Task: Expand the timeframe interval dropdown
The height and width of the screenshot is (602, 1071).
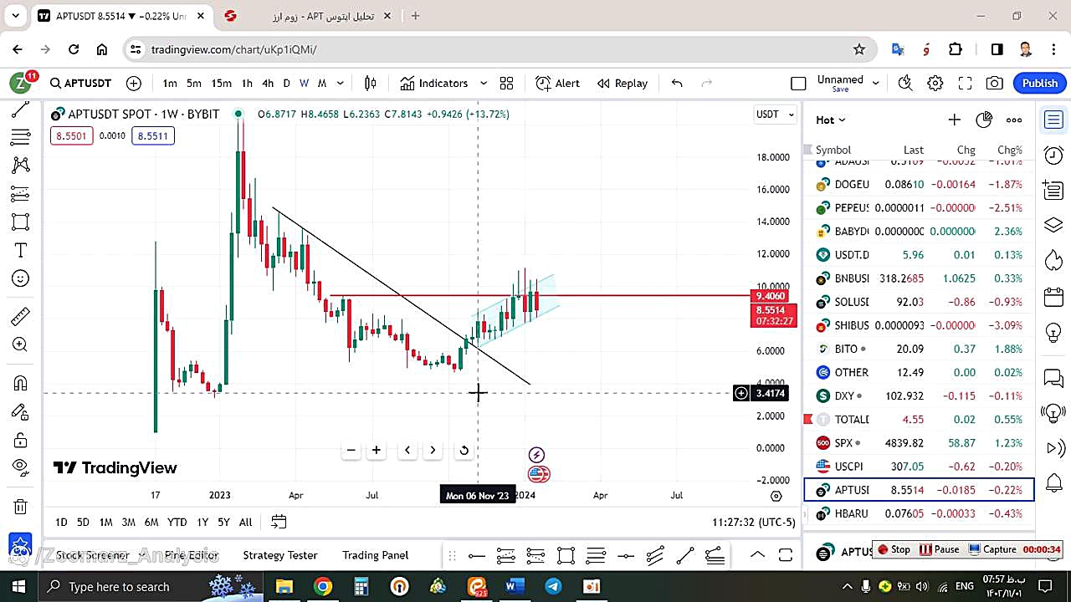Action: pyautogui.click(x=341, y=83)
